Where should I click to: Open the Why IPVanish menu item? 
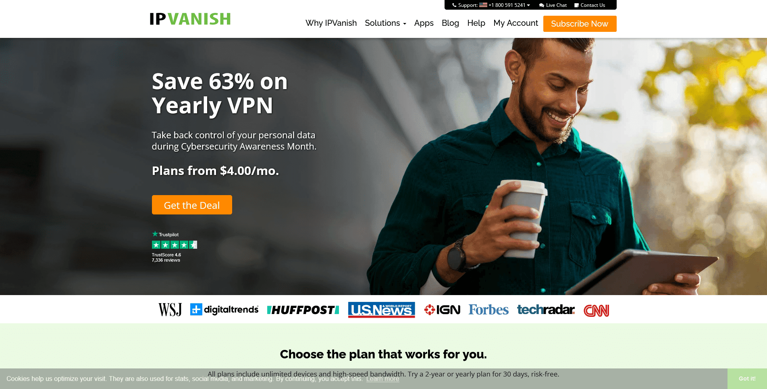tap(331, 23)
